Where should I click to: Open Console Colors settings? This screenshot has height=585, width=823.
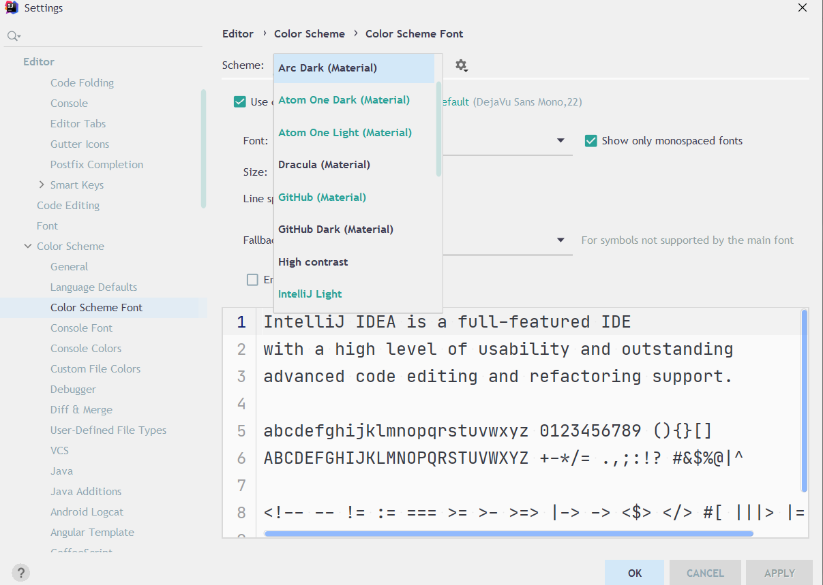pyautogui.click(x=86, y=349)
